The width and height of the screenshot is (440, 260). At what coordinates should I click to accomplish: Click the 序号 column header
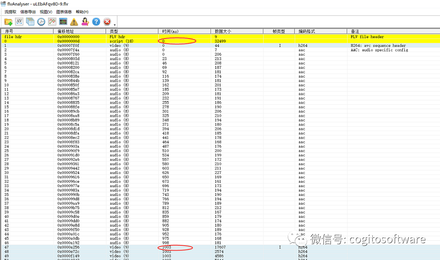pyautogui.click(x=27, y=31)
